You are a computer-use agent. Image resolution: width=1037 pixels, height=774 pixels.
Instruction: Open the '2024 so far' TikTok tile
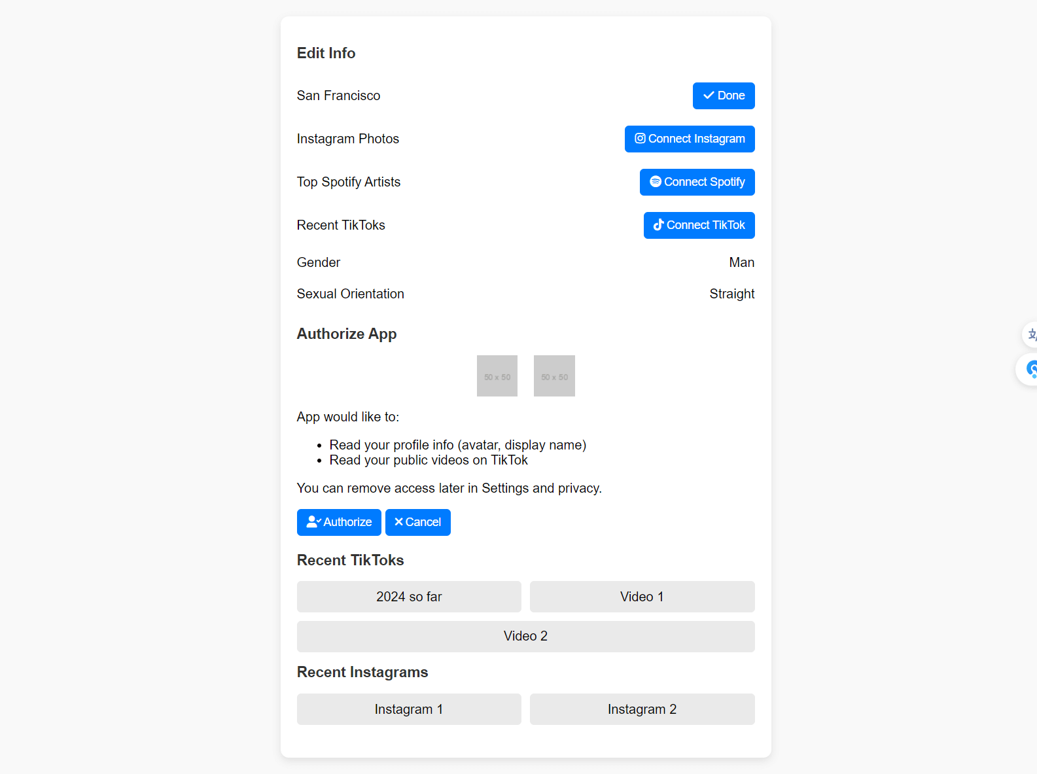click(409, 597)
